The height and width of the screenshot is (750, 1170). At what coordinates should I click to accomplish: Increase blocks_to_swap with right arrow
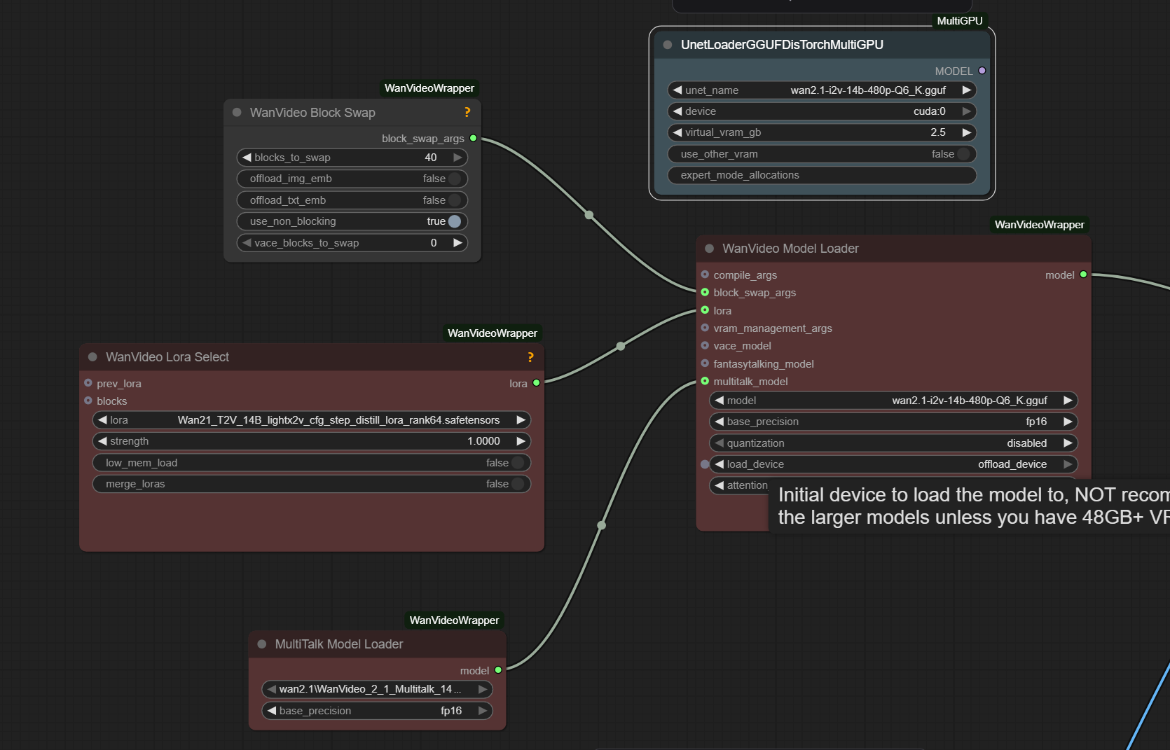pos(457,158)
